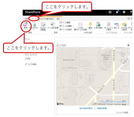Zoom out on the Bing map
Screen dimensions: 134x117
click(x=123, y=61)
